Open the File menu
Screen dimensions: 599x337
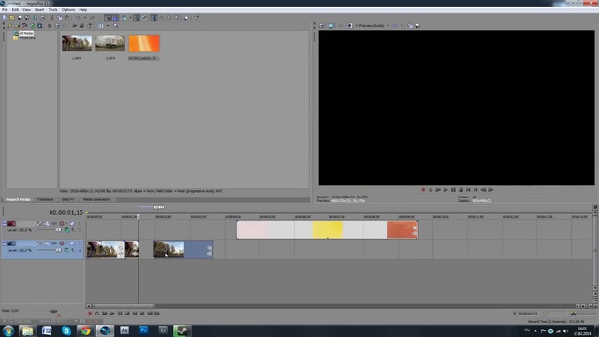tap(5, 10)
